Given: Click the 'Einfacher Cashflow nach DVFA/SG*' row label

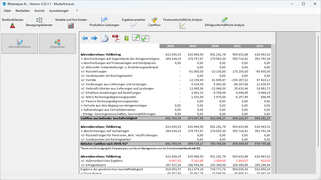Looking at the screenshot, I should click(x=104, y=144).
